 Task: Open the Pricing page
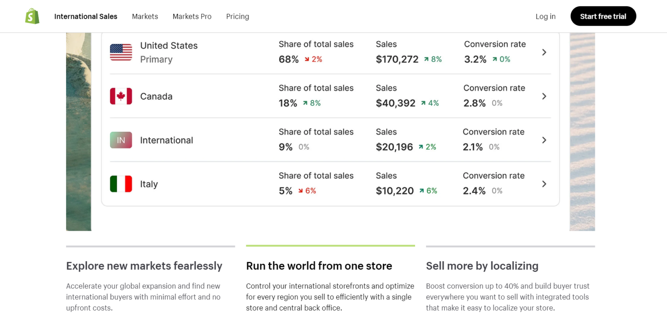pos(238,16)
